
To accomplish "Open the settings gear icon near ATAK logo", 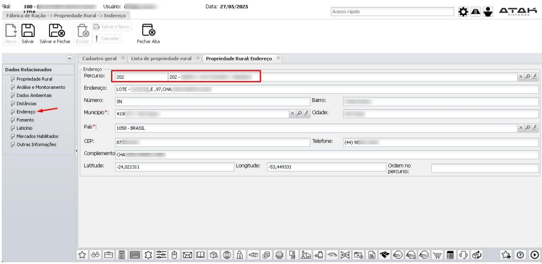I will (x=463, y=12).
